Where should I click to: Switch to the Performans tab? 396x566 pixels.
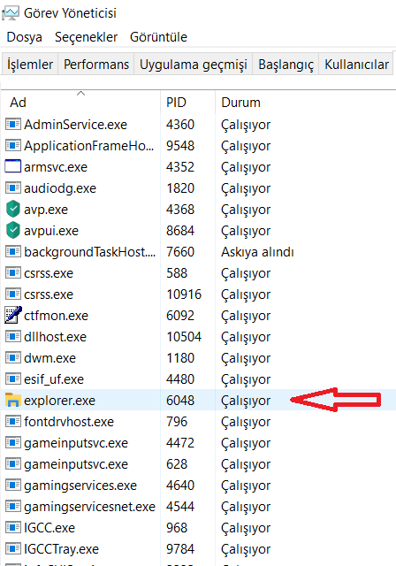pos(96,65)
